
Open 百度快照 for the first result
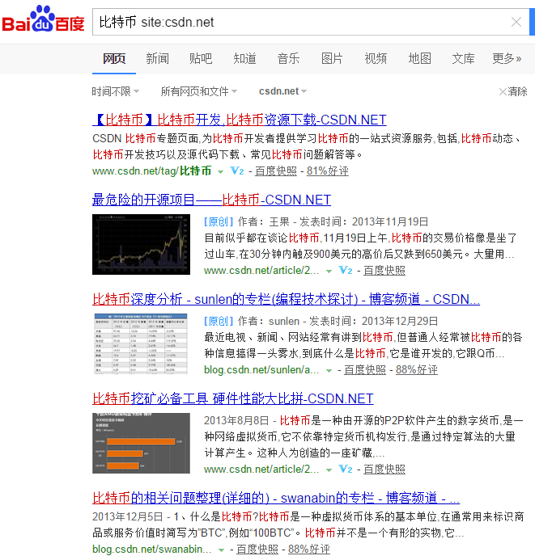click(276, 171)
